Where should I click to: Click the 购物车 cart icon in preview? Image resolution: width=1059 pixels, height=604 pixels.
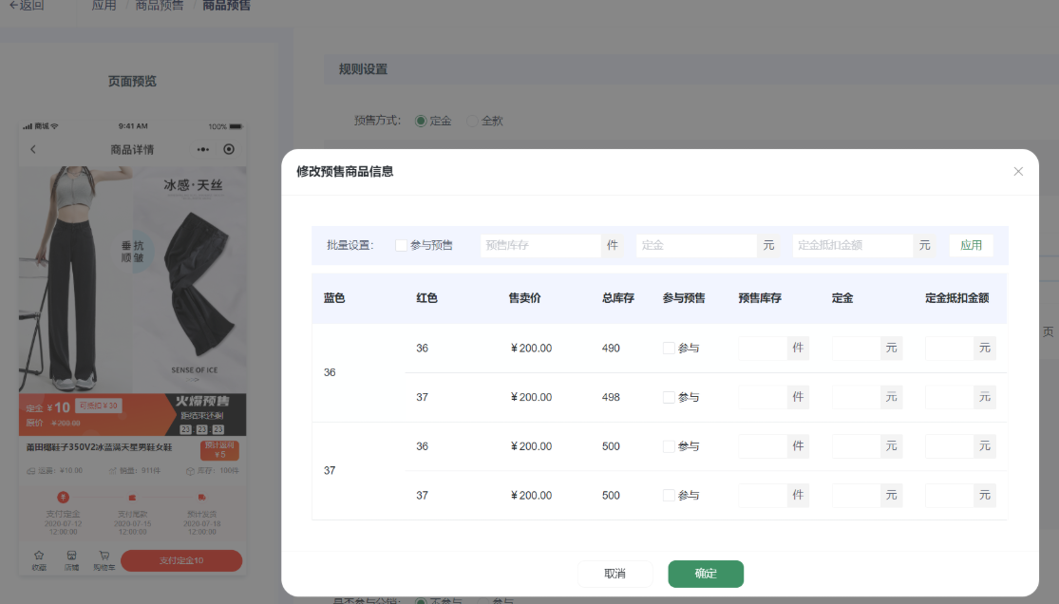coord(104,556)
